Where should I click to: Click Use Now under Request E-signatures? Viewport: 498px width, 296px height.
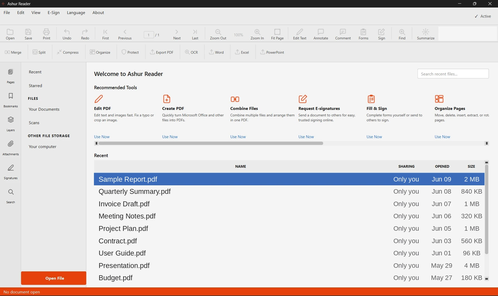click(x=306, y=137)
